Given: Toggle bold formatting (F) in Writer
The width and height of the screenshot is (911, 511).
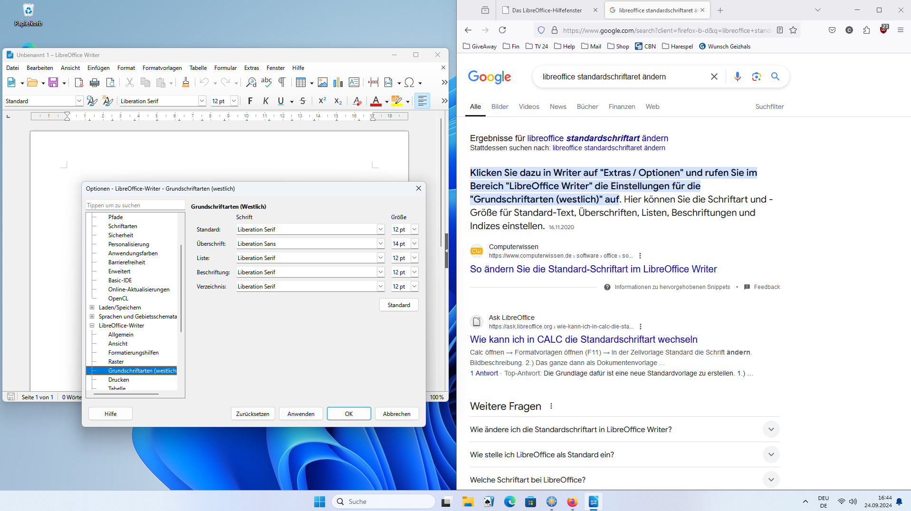Looking at the screenshot, I should coord(250,101).
